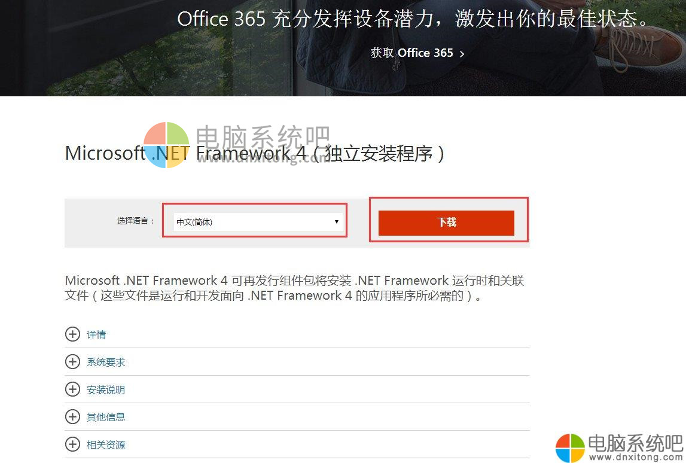The width and height of the screenshot is (686, 463).
Task: Open the 安装说明 link text
Action: [106, 390]
